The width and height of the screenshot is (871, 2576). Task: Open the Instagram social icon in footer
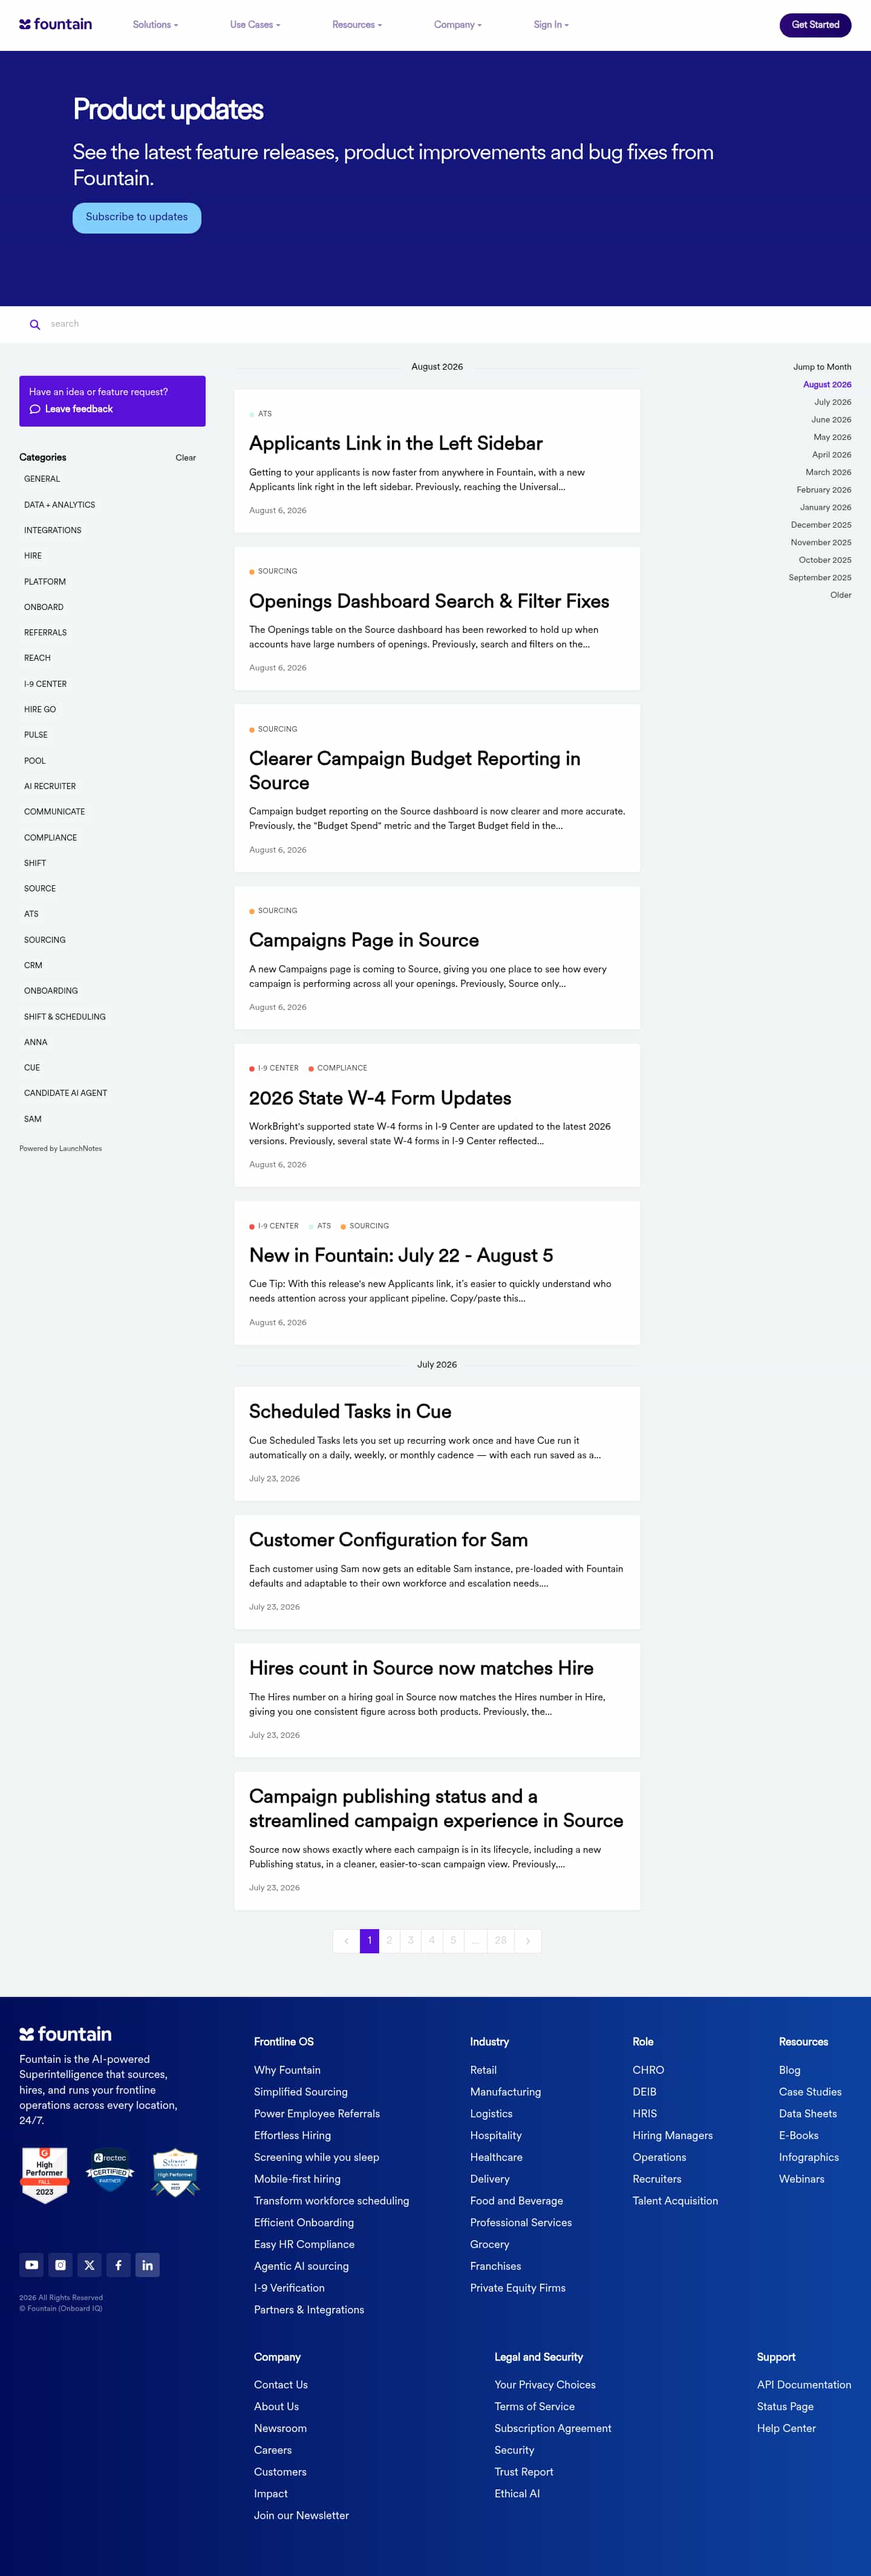click(60, 2265)
